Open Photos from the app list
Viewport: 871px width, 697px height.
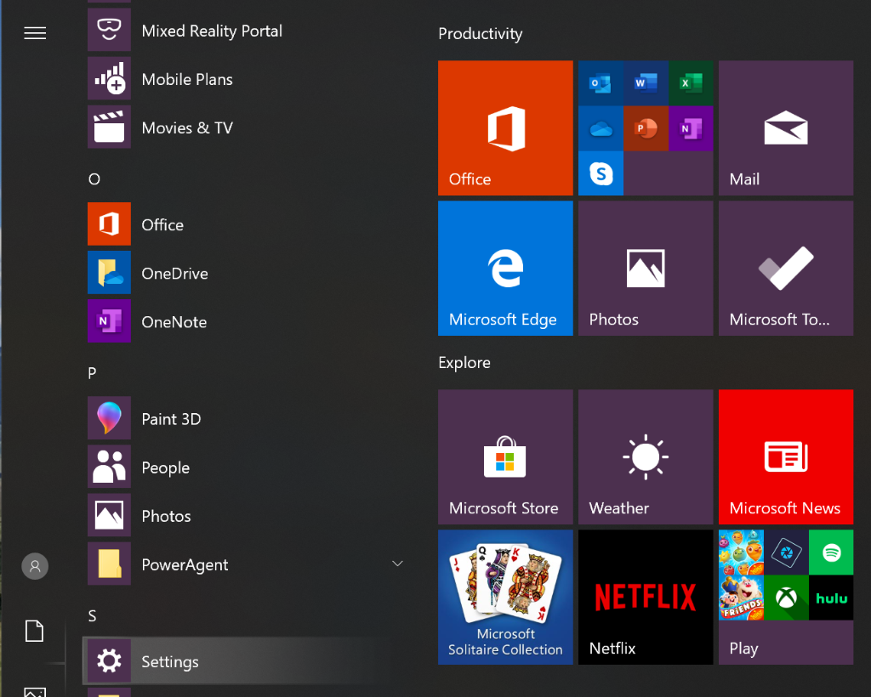coord(244,516)
